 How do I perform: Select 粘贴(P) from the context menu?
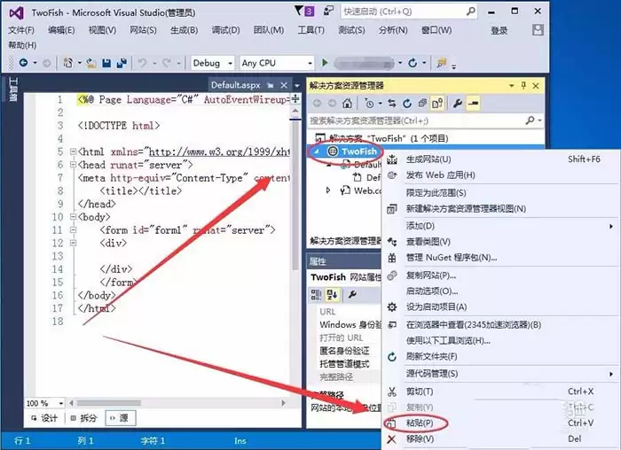pos(420,423)
